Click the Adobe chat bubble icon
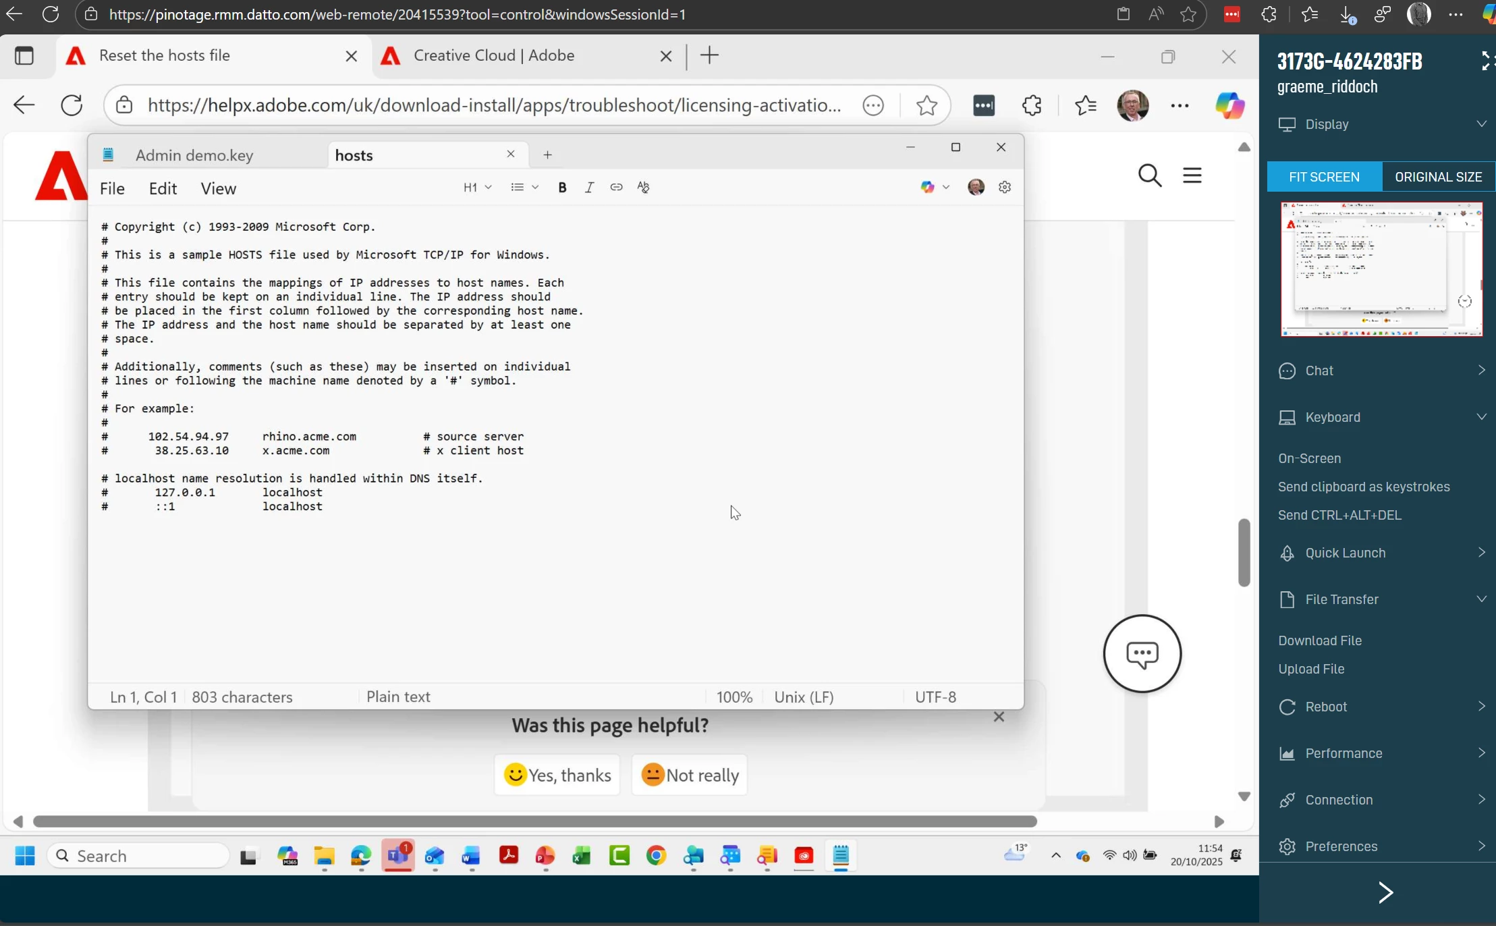Viewport: 1496px width, 926px height. [1142, 653]
